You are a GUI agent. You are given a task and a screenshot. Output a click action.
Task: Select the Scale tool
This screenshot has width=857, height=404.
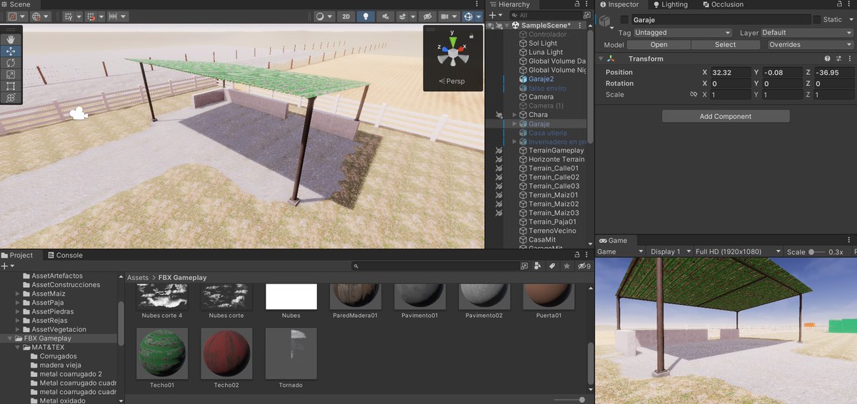(x=11, y=74)
